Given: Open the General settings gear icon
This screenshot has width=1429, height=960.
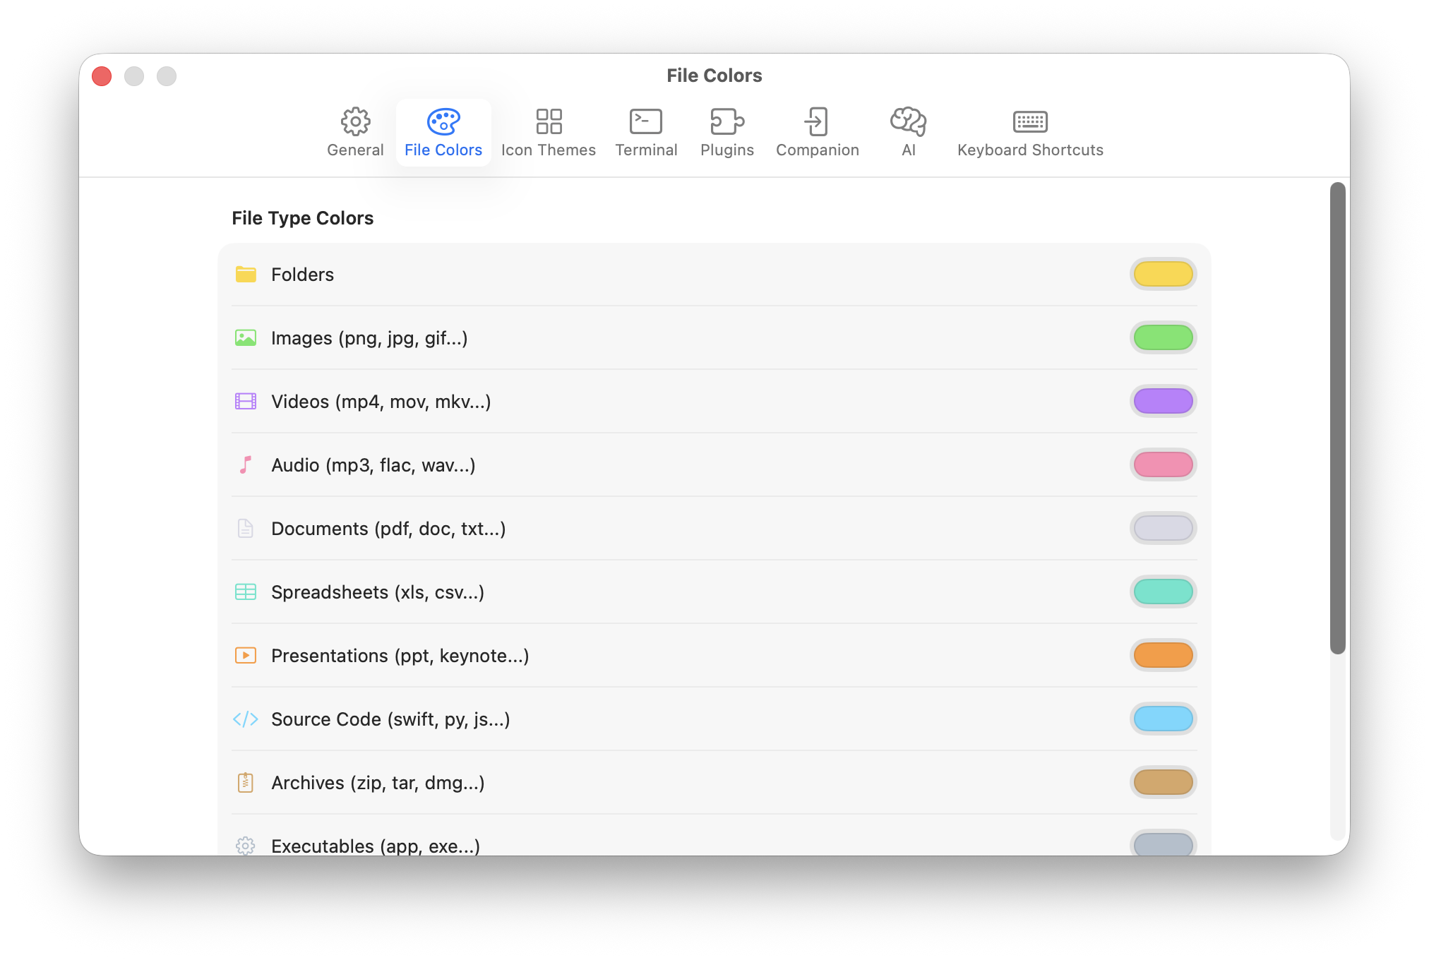Looking at the screenshot, I should [355, 122].
